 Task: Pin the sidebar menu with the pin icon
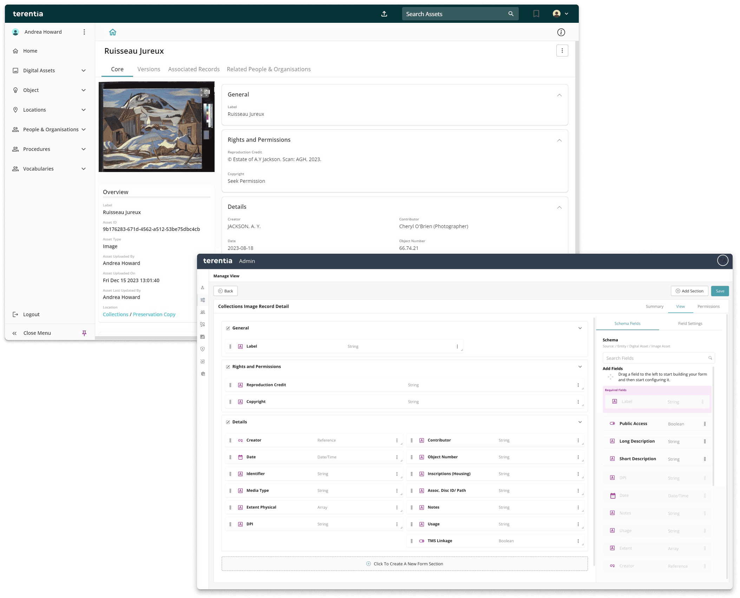tap(84, 333)
